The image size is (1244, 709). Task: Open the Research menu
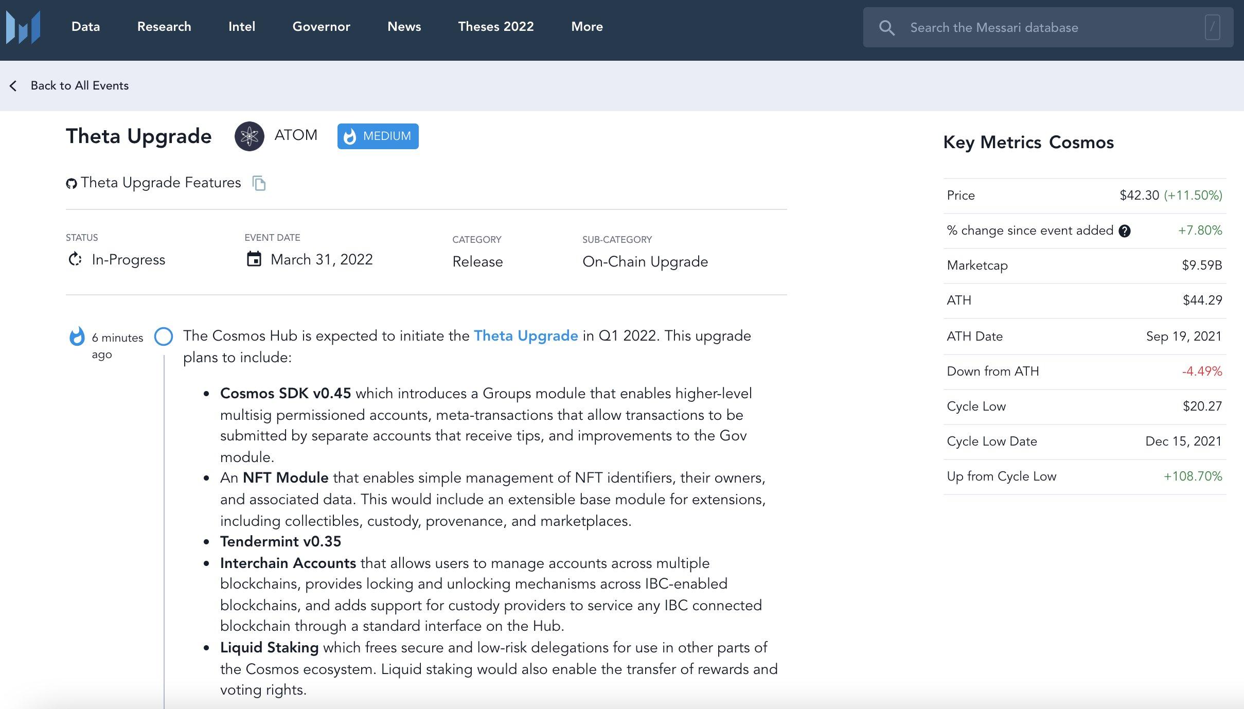click(164, 27)
